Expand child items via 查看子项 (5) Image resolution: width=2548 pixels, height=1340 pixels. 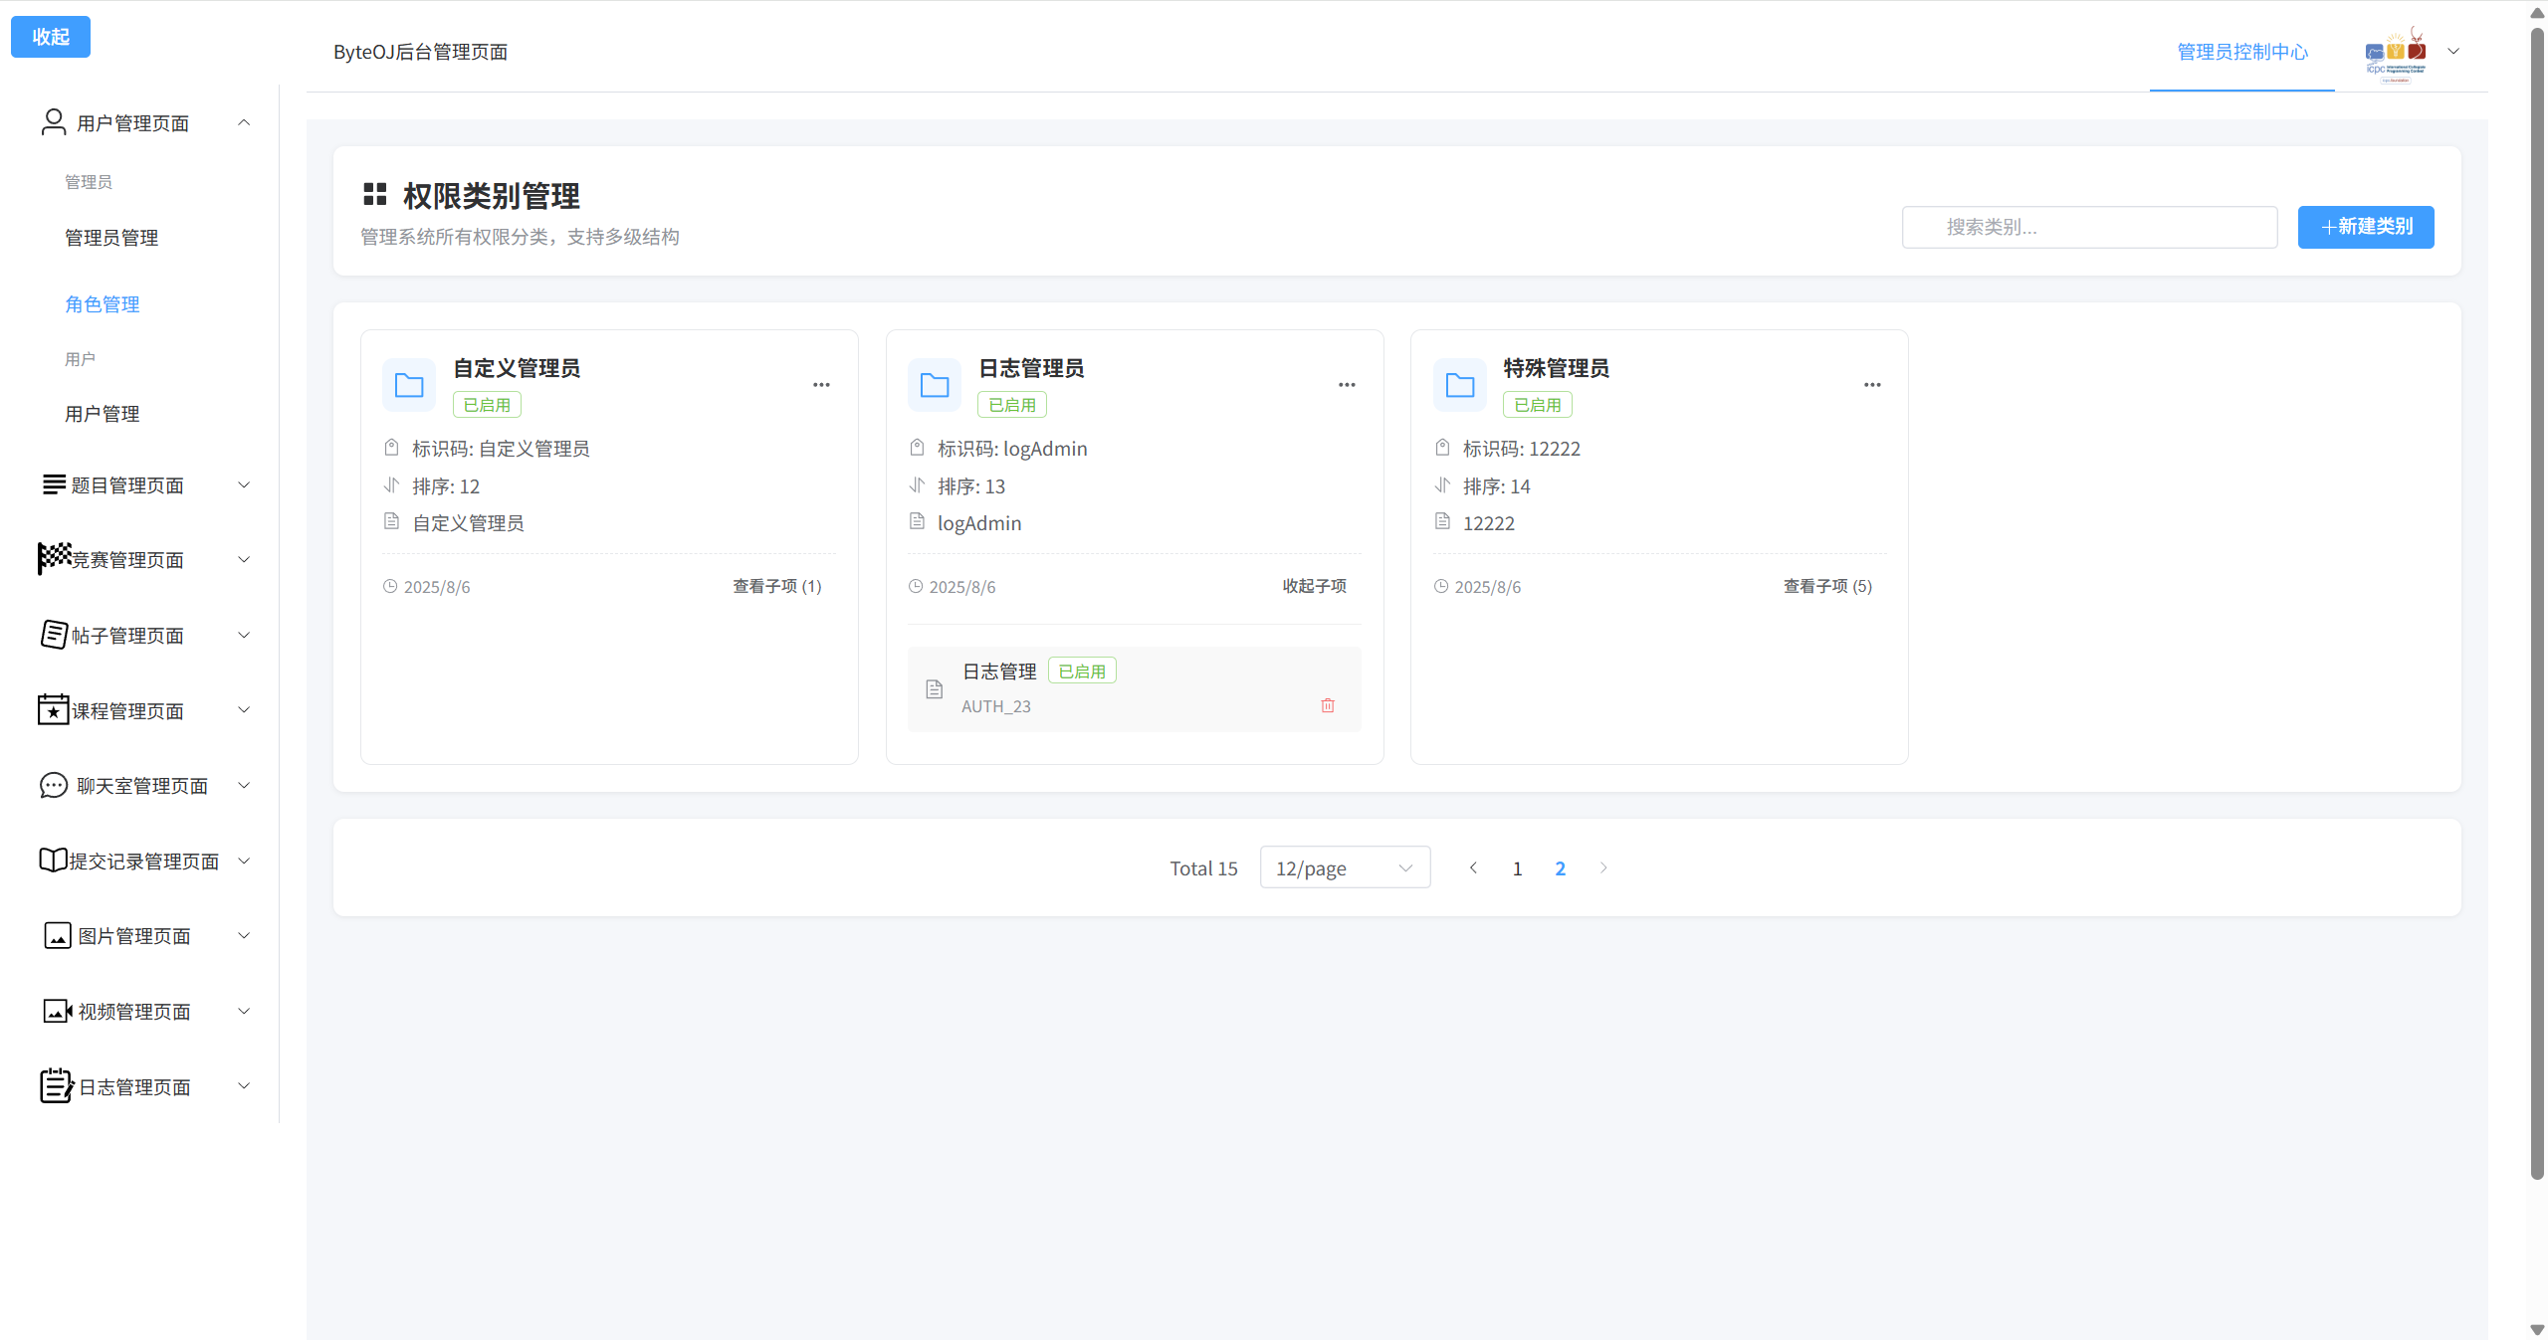pyautogui.click(x=1826, y=586)
